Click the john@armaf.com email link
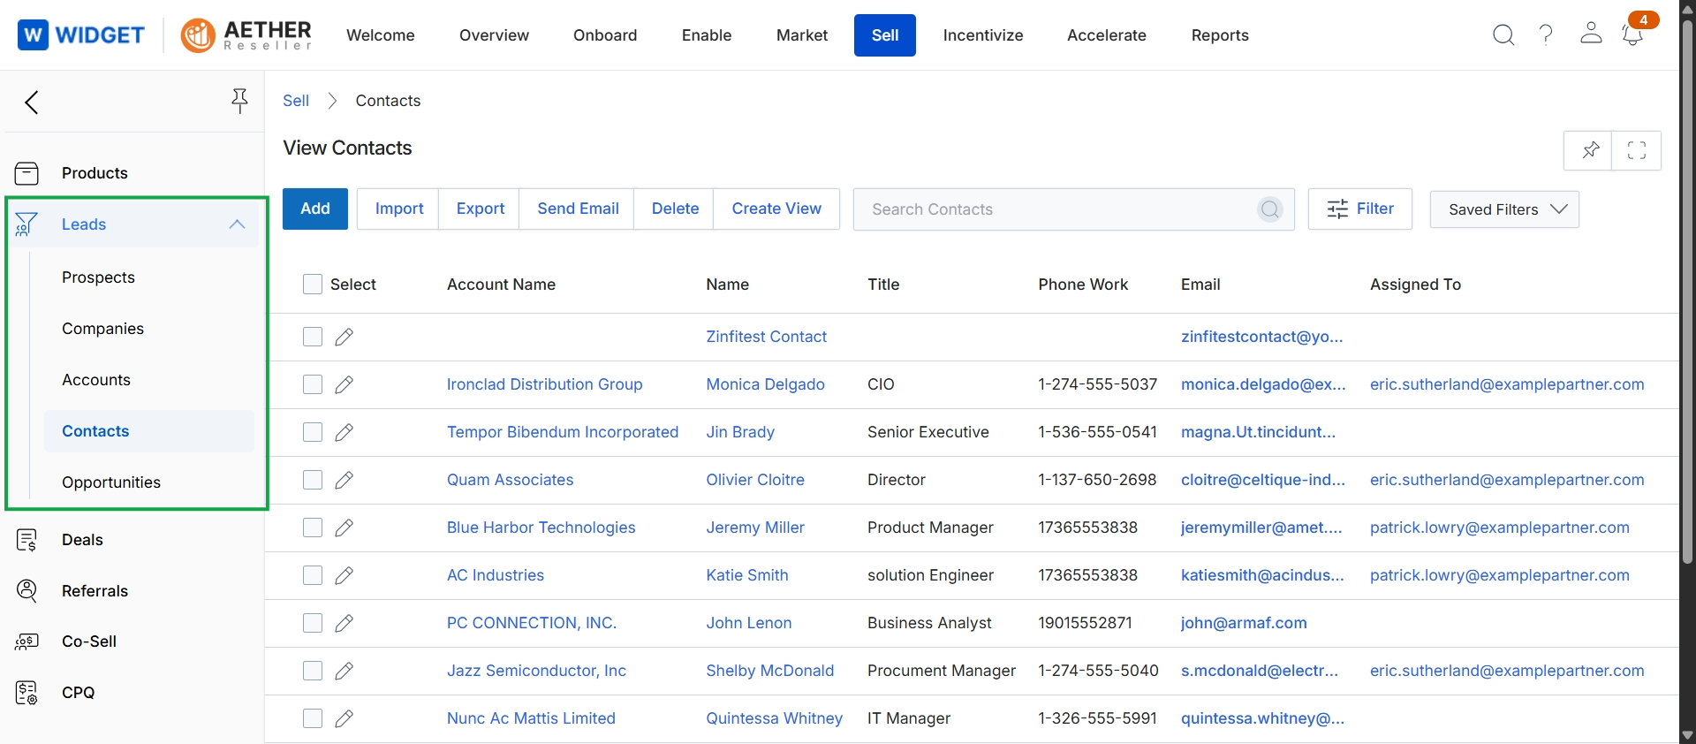This screenshot has width=1696, height=744. 1244,623
